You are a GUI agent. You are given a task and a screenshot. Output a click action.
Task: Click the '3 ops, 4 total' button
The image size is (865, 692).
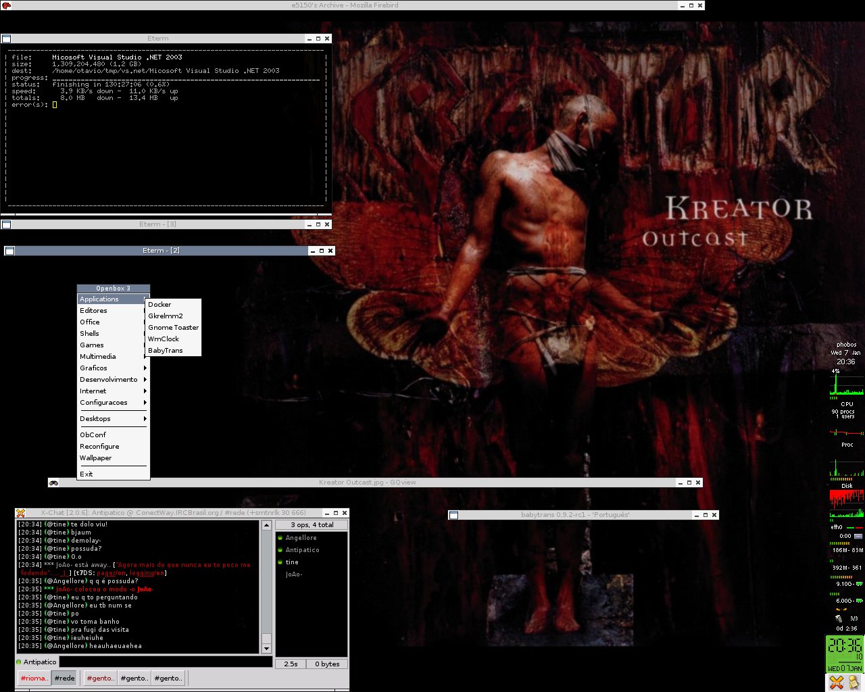(x=312, y=524)
